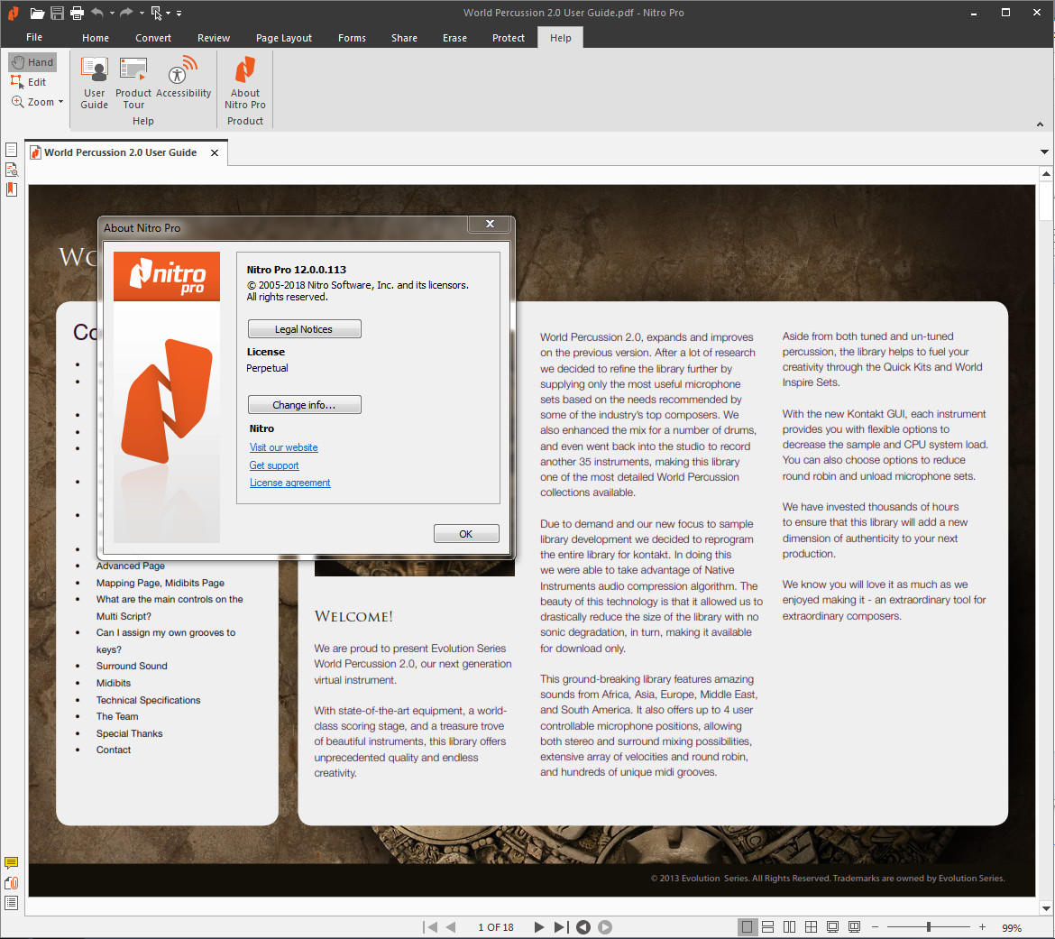Click the Undo arrow icon
Image resolution: width=1055 pixels, height=939 pixels.
point(97,13)
